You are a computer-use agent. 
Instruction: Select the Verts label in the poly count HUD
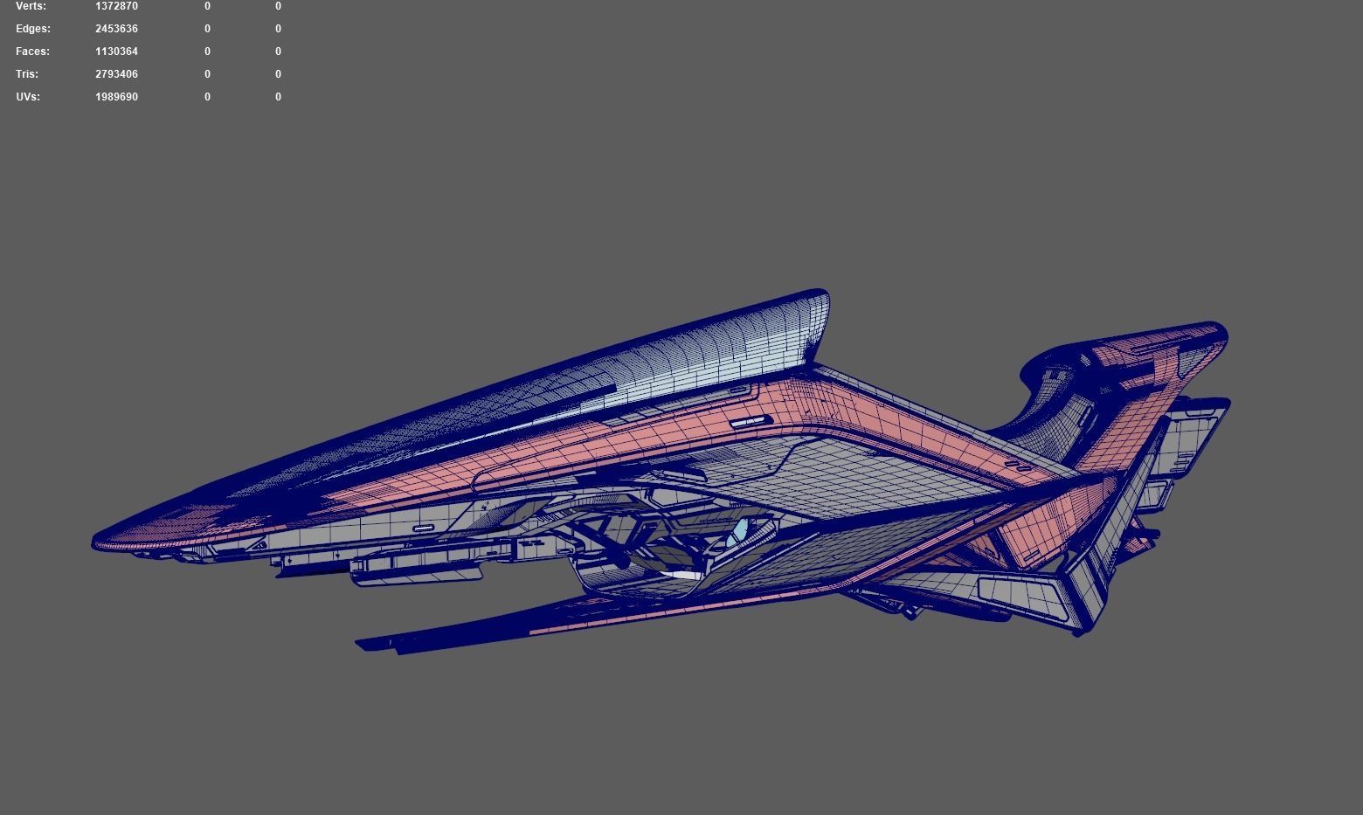31,6
